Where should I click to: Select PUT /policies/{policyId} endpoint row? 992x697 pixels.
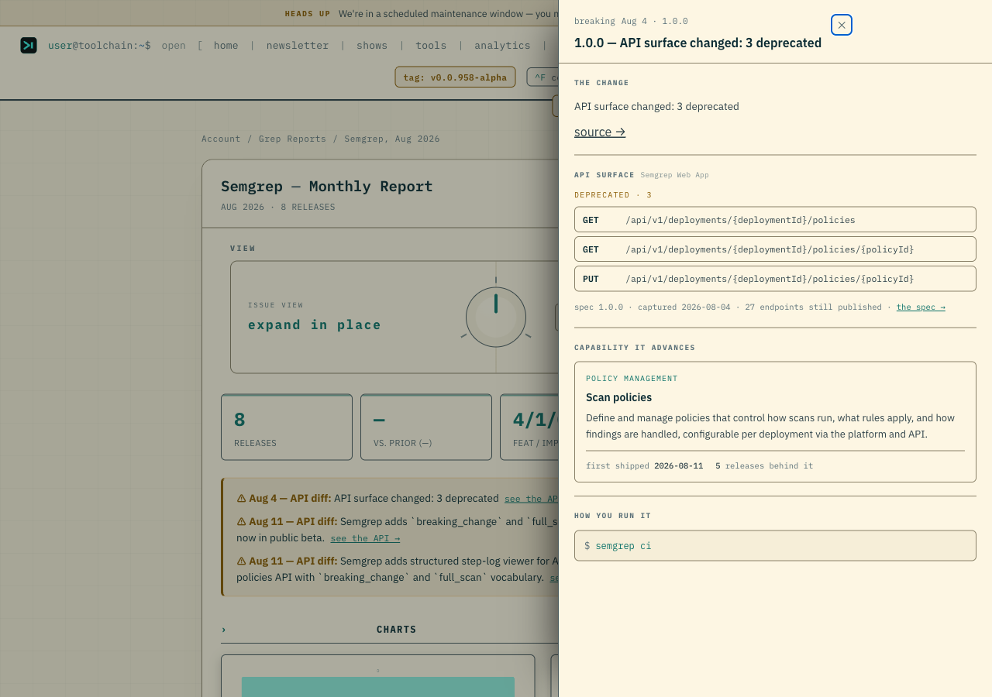775,278
